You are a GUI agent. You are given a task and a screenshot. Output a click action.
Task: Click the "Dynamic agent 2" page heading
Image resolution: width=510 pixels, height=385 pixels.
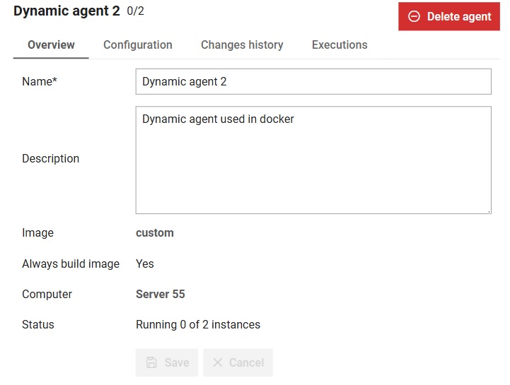tap(66, 11)
